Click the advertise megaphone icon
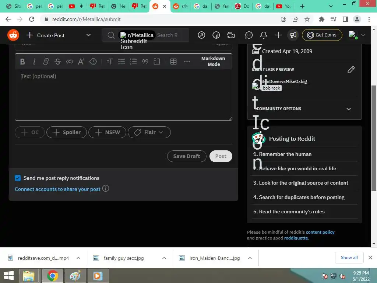Screen dimensions: 377x283 coord(293,35)
